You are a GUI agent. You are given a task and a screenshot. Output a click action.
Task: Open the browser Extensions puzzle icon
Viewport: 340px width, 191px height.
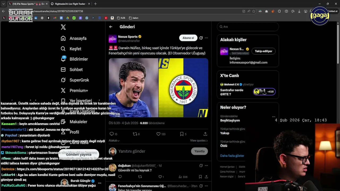(279, 11)
